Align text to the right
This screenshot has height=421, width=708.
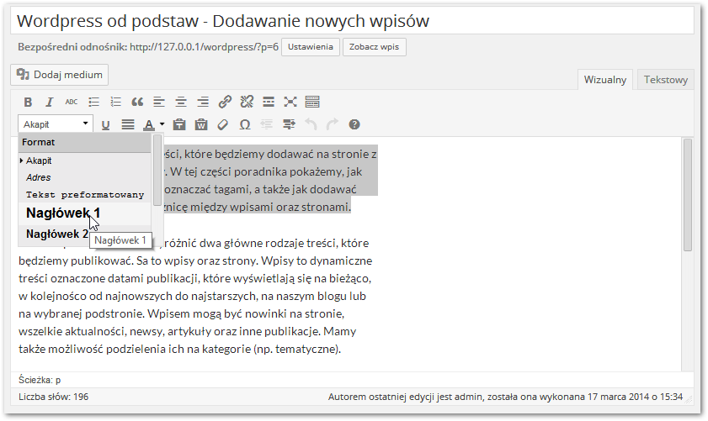click(x=203, y=103)
